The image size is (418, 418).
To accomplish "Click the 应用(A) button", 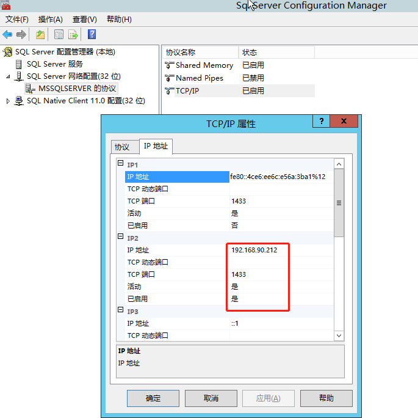I will tap(268, 398).
